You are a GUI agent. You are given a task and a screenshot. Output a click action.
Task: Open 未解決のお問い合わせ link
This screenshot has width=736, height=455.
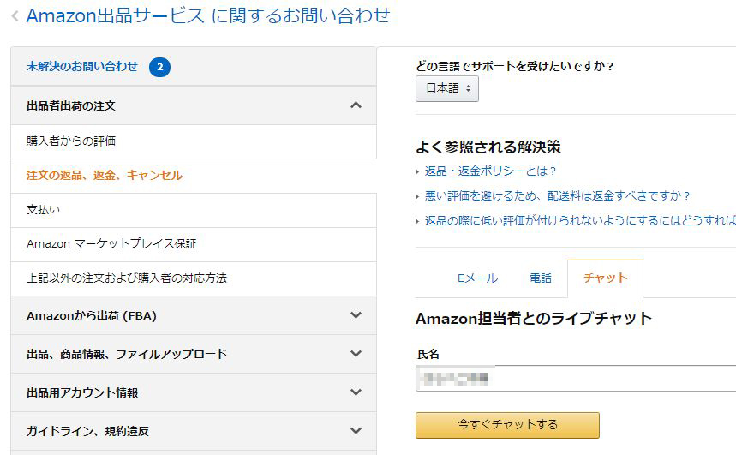[82, 66]
